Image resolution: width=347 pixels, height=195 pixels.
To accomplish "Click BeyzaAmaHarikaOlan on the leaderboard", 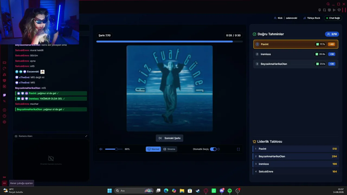I will (x=296, y=156).
